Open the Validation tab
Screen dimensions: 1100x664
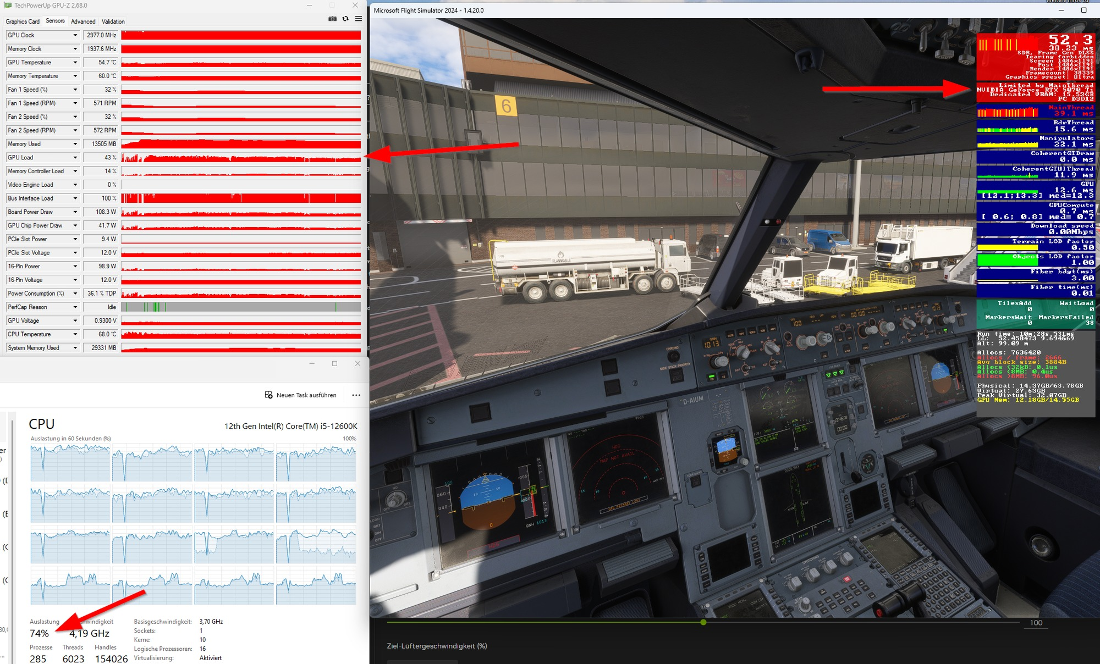(113, 21)
